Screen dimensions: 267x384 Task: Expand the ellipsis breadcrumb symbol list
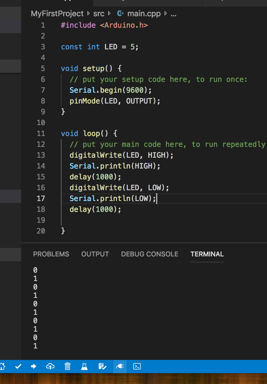coord(173,14)
